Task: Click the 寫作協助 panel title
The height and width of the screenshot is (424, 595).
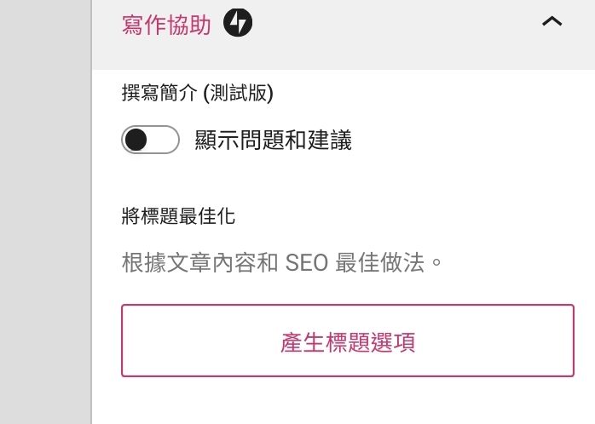Action: 166,24
